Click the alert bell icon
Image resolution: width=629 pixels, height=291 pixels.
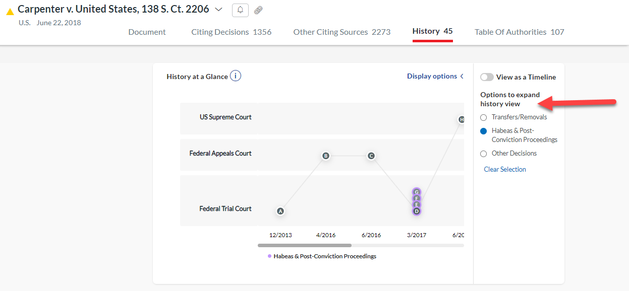[240, 10]
